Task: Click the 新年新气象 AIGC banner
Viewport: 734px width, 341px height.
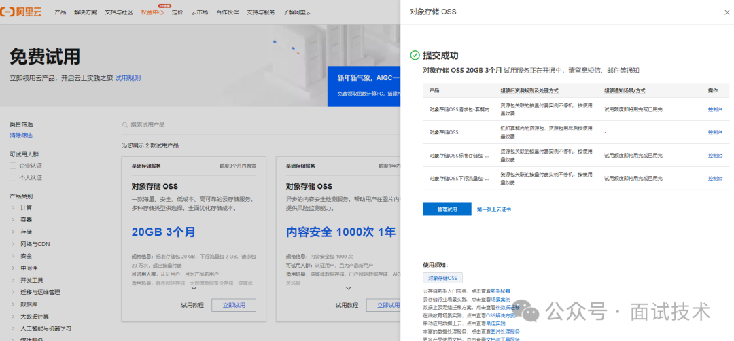Action: tap(364, 86)
